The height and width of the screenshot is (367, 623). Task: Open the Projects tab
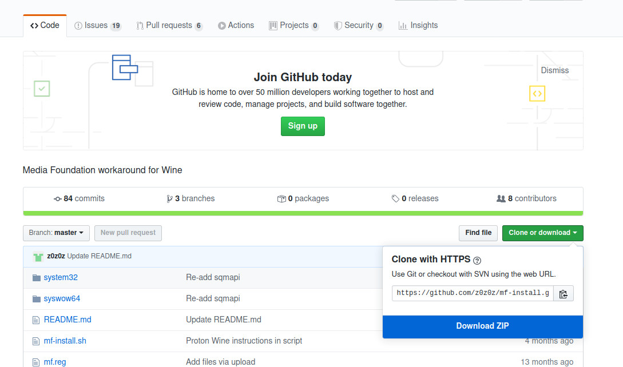pos(294,25)
